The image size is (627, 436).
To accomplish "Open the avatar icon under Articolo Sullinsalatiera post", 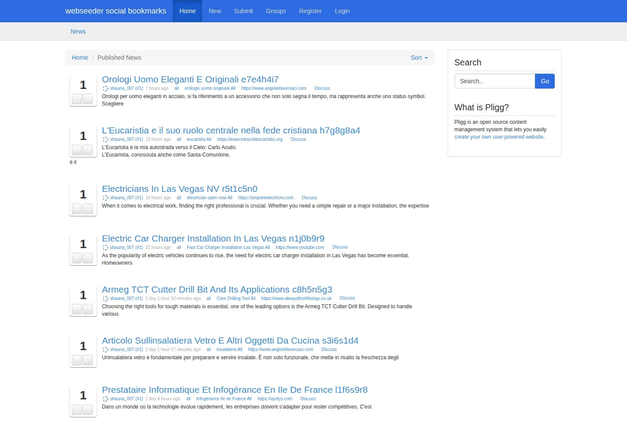I will click(x=105, y=350).
